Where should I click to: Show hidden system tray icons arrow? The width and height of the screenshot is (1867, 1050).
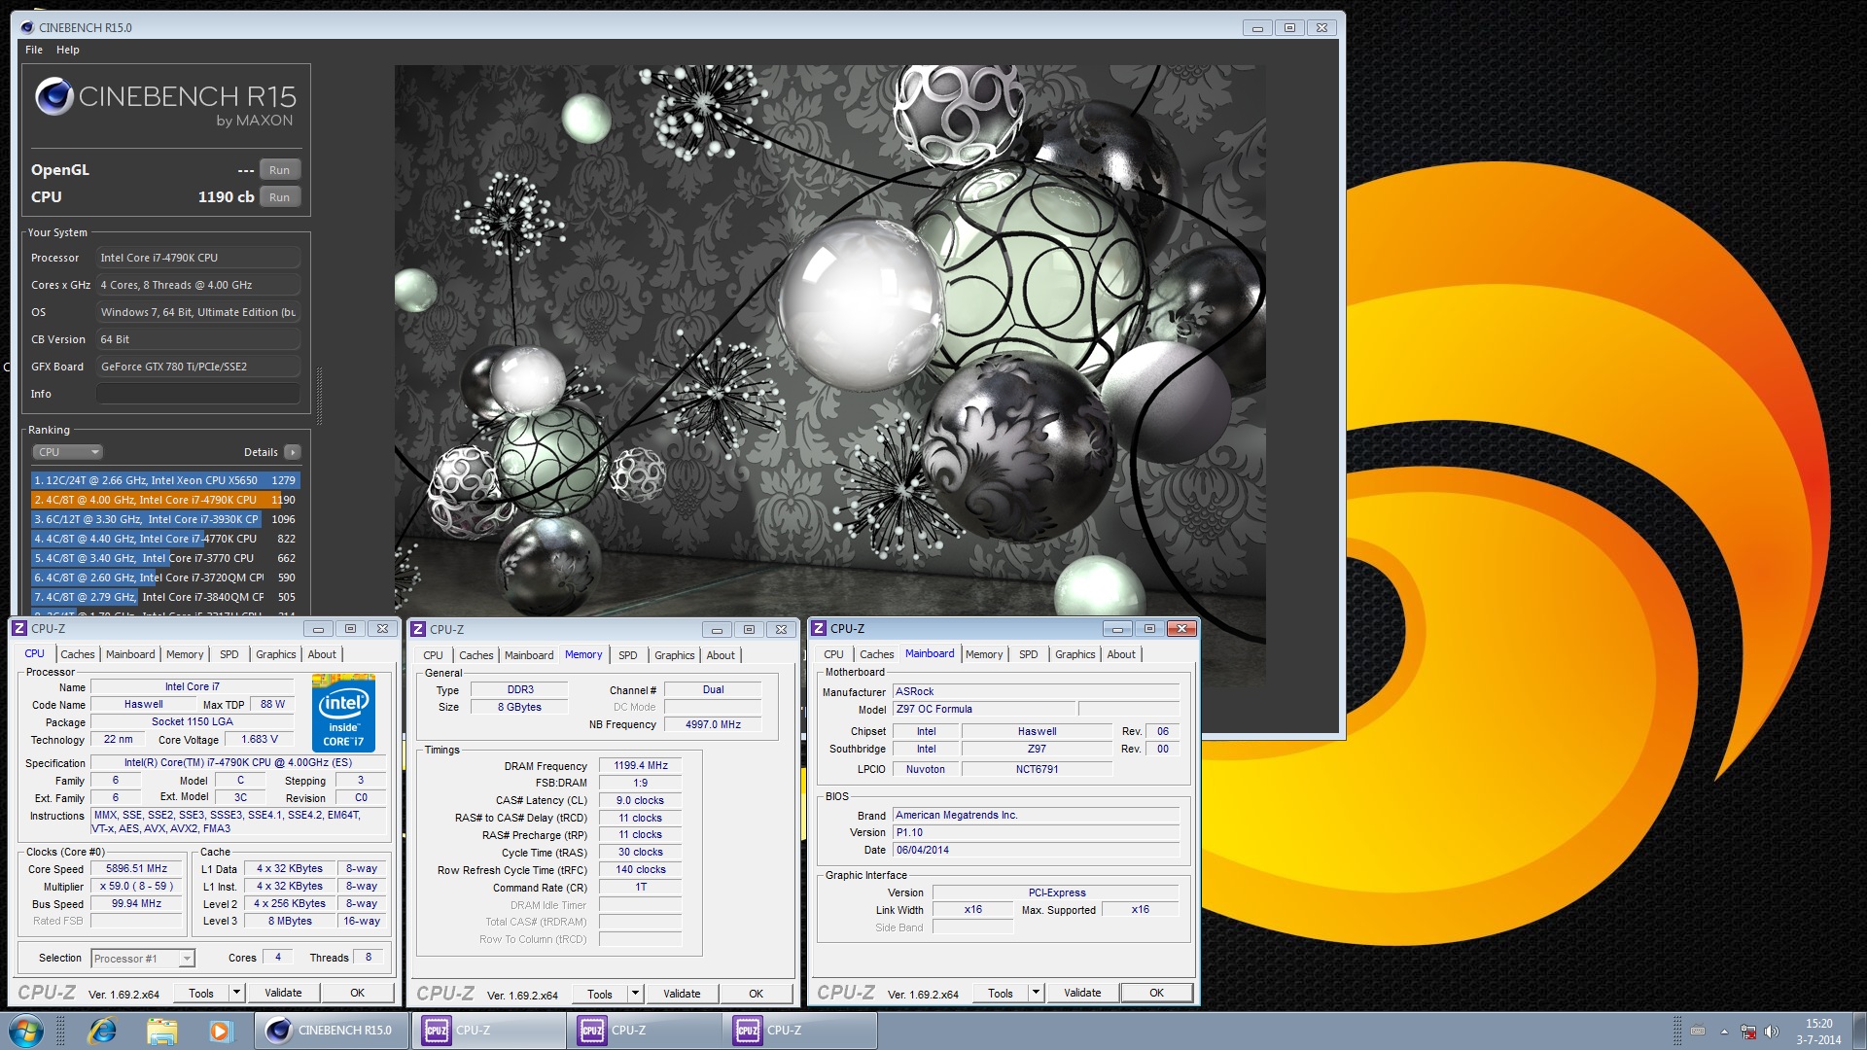tap(1724, 1032)
